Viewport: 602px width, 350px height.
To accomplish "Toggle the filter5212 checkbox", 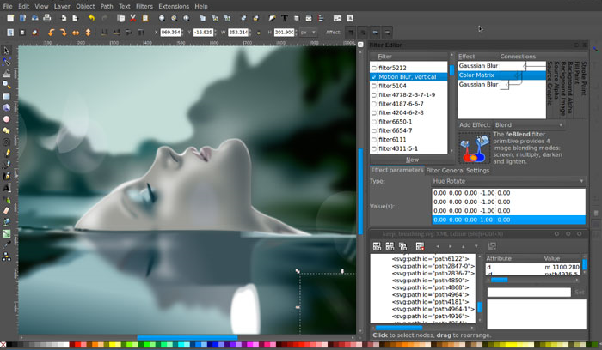I will click(374, 67).
